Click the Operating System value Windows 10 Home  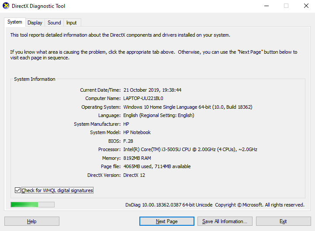coord(187,107)
